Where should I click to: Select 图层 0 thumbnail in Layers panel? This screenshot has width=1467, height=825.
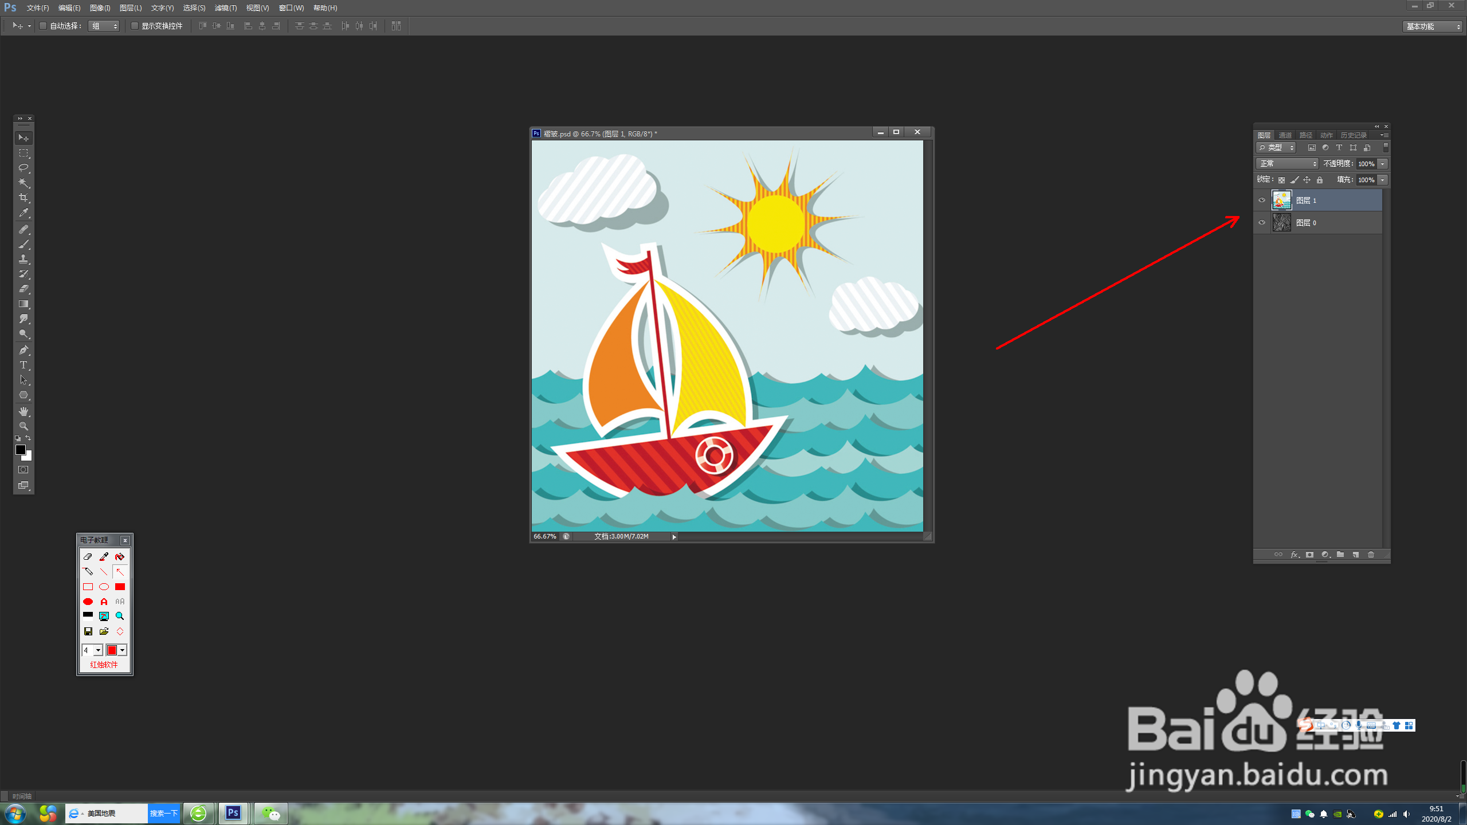click(x=1281, y=223)
